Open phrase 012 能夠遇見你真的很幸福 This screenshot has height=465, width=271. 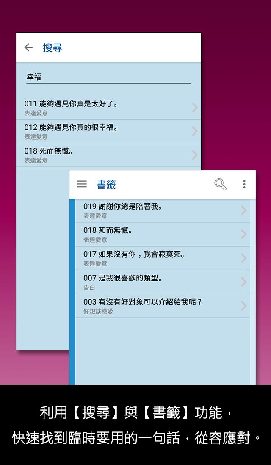click(x=108, y=132)
